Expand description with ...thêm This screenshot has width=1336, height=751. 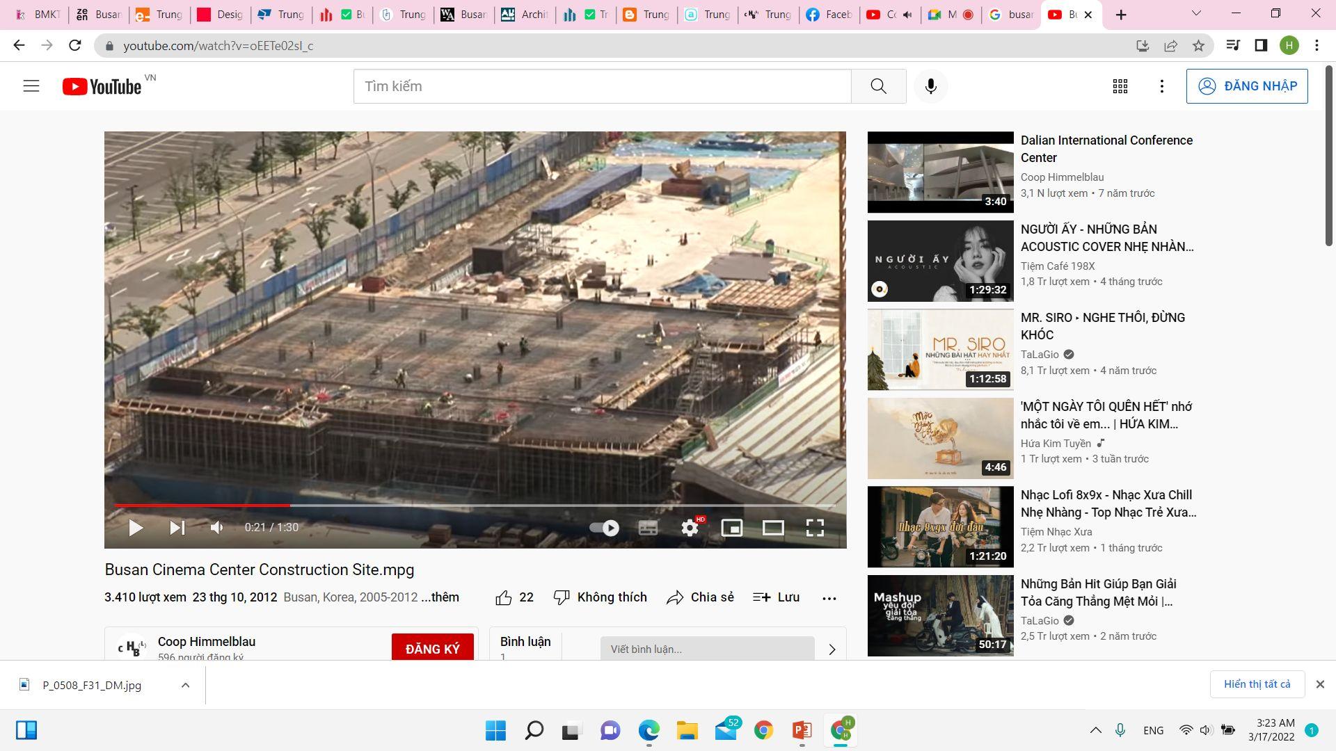(440, 597)
